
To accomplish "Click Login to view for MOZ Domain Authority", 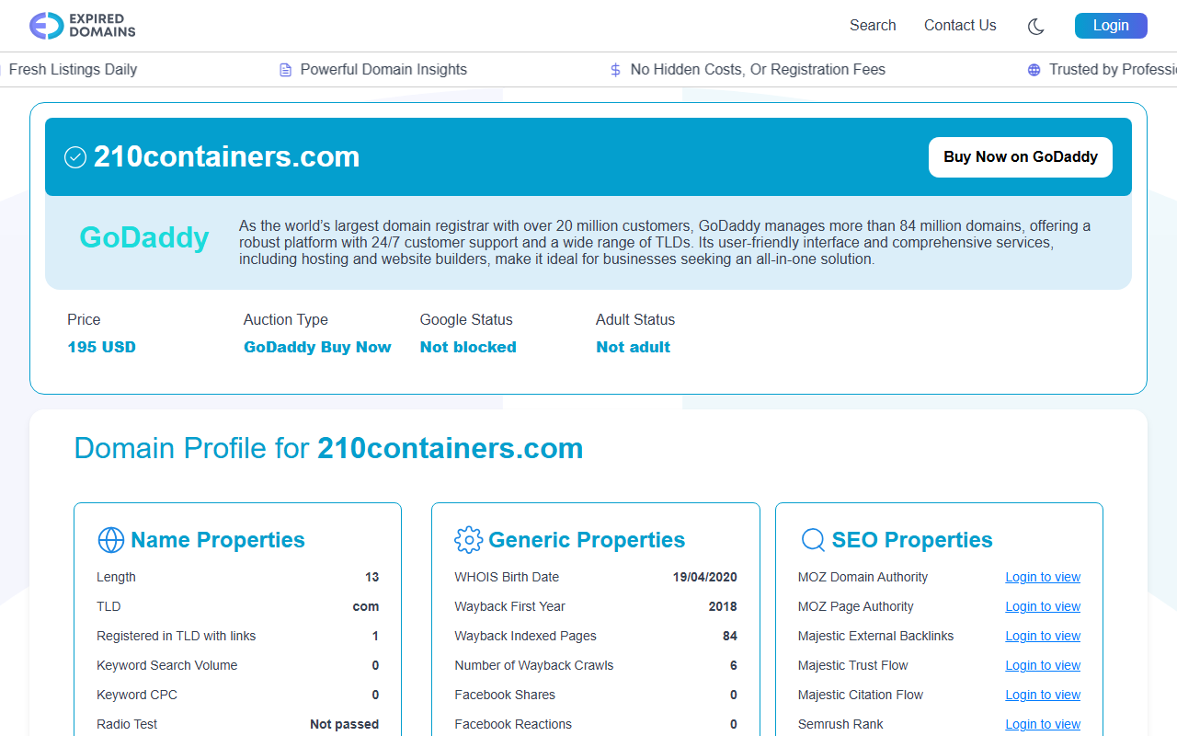I will click(x=1043, y=577).
